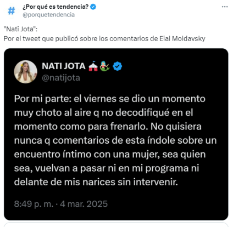233x227 pixels.
Task: Click the 8:49 p. m. timestamp
Action: [34, 204]
